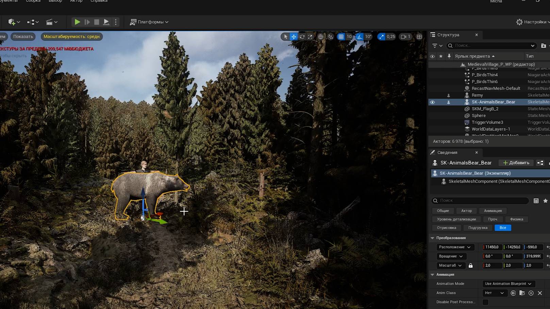Viewport: 550px width, 309px height.
Task: Click the Добавить button in the Details panel
Action: (x=516, y=162)
